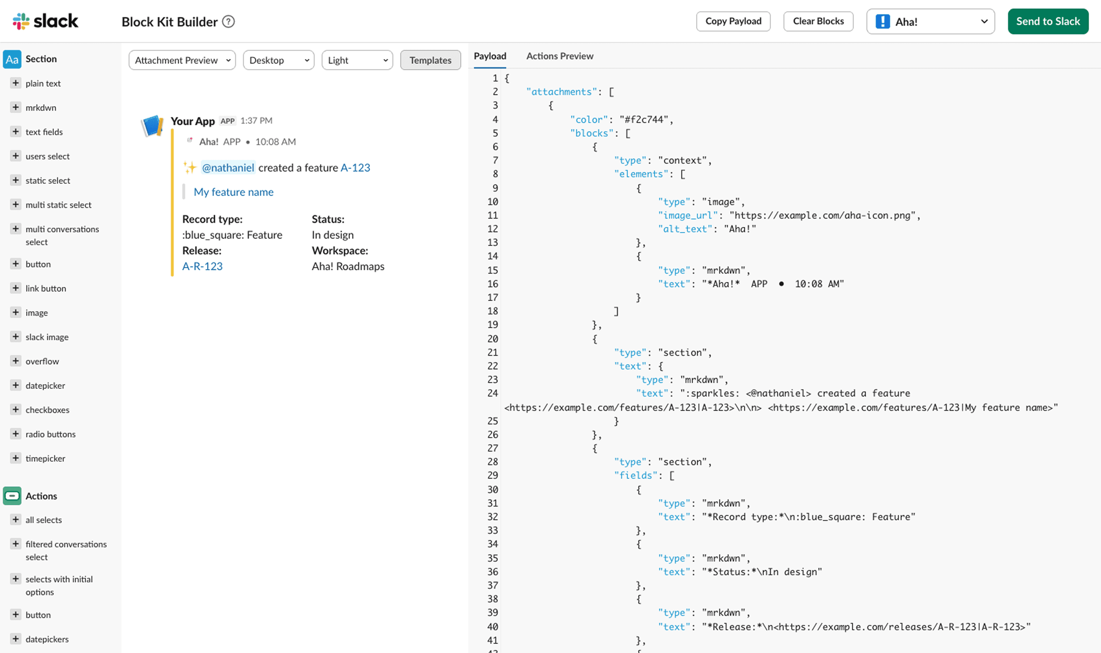Open the Desktop view dropdown
The height and width of the screenshot is (653, 1101).
point(278,60)
